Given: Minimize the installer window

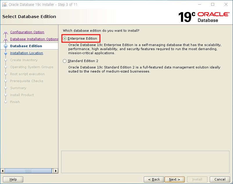Looking at the screenshot, I should pyautogui.click(x=200, y=4).
